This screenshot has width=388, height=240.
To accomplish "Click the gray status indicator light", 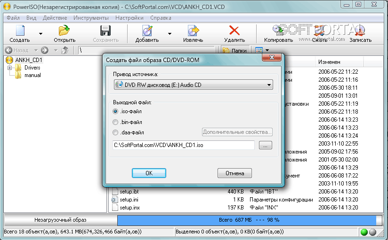I will click(372, 232).
